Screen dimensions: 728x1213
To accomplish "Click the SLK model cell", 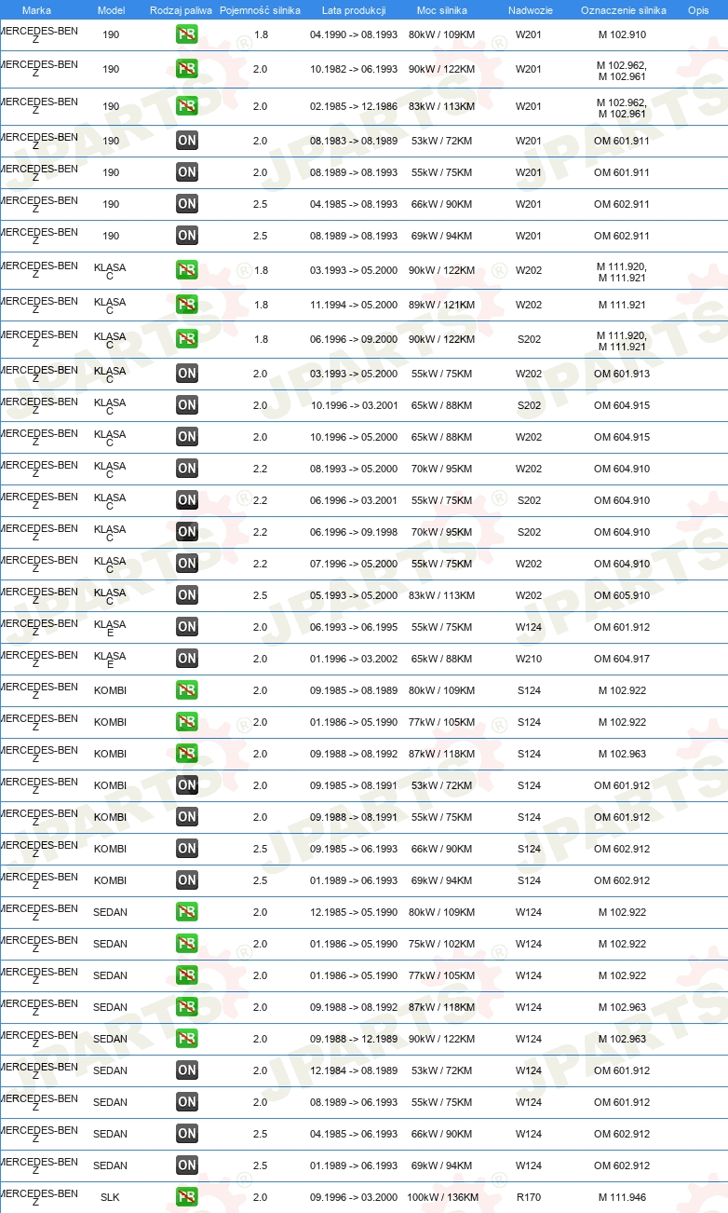I will click(110, 1198).
